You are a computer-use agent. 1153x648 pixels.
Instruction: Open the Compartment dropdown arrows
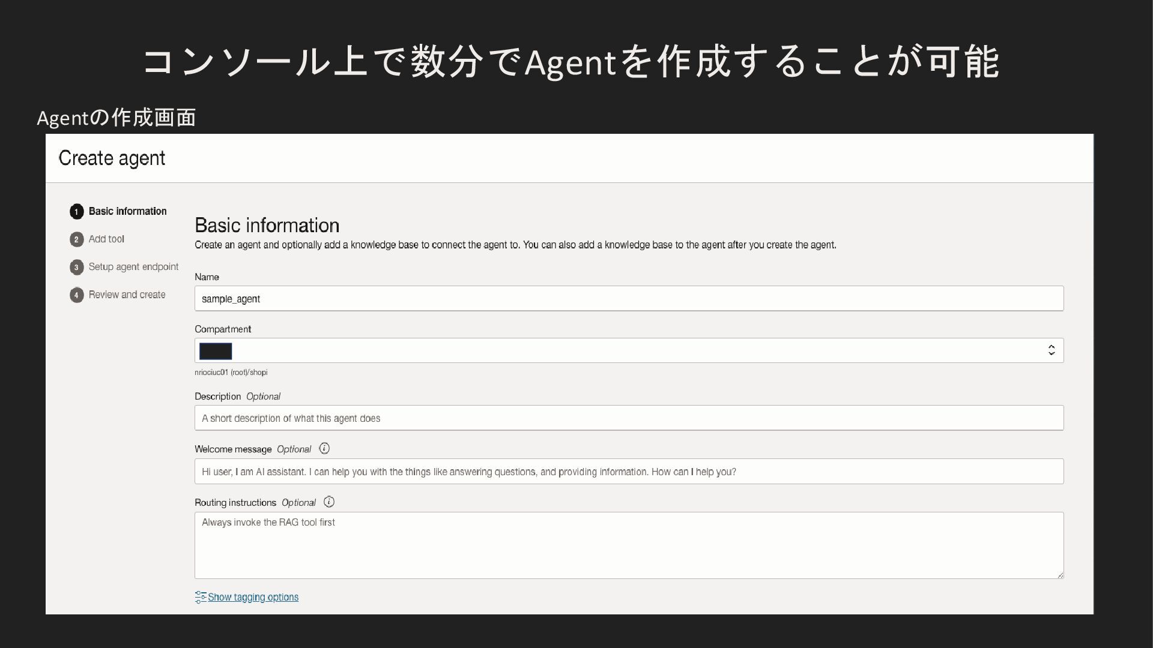click(x=1051, y=350)
